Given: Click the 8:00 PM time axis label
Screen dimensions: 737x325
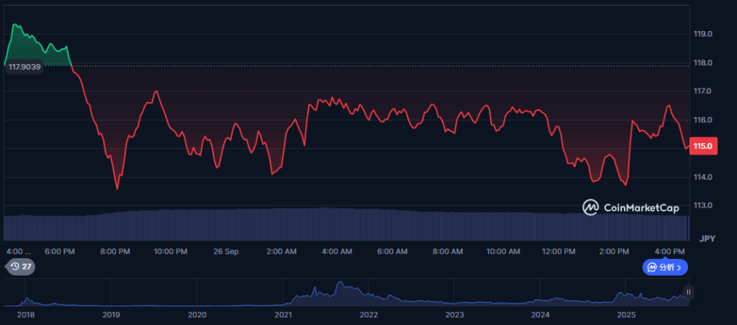Looking at the screenshot, I should 115,252.
